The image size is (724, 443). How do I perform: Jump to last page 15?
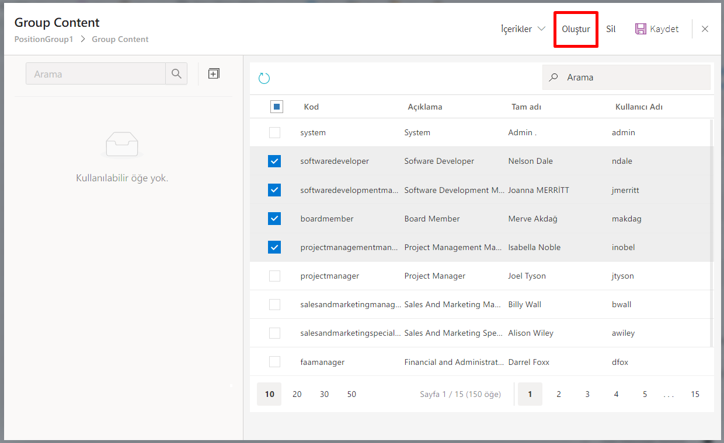(x=695, y=394)
